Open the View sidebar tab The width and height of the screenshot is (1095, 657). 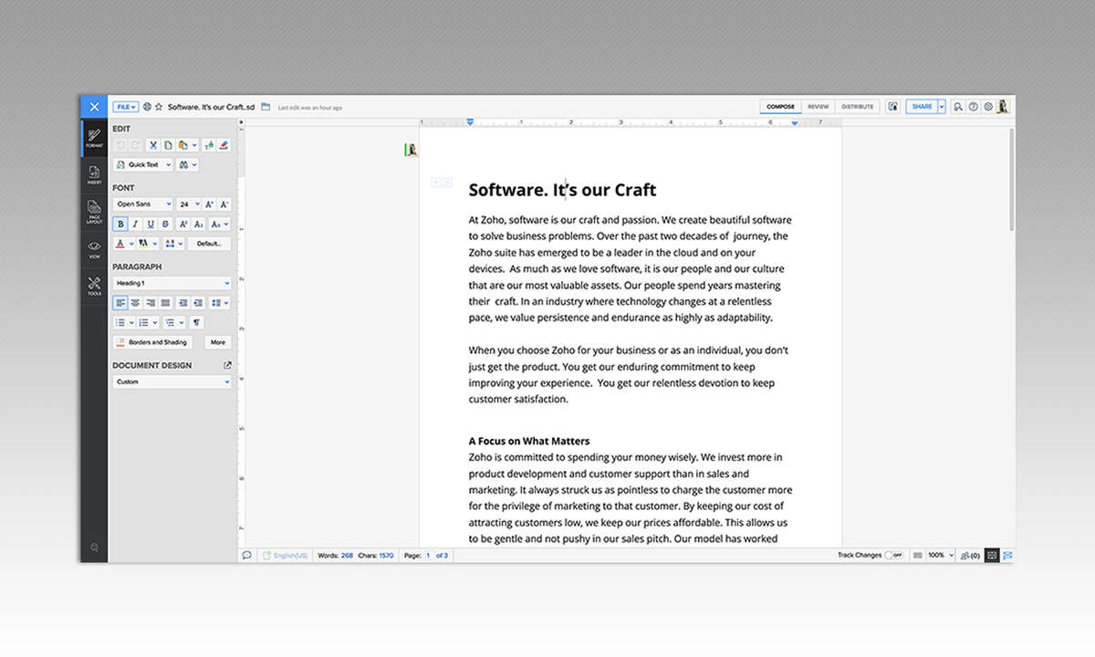(94, 250)
